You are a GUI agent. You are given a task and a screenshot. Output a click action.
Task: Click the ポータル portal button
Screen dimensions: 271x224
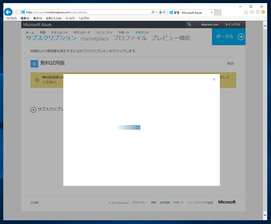coord(229,36)
